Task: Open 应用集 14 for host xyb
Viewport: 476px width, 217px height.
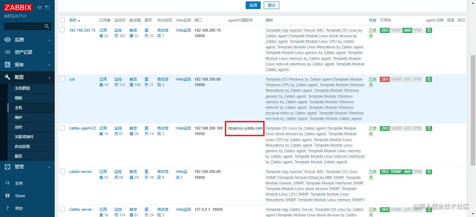Action: click(104, 82)
